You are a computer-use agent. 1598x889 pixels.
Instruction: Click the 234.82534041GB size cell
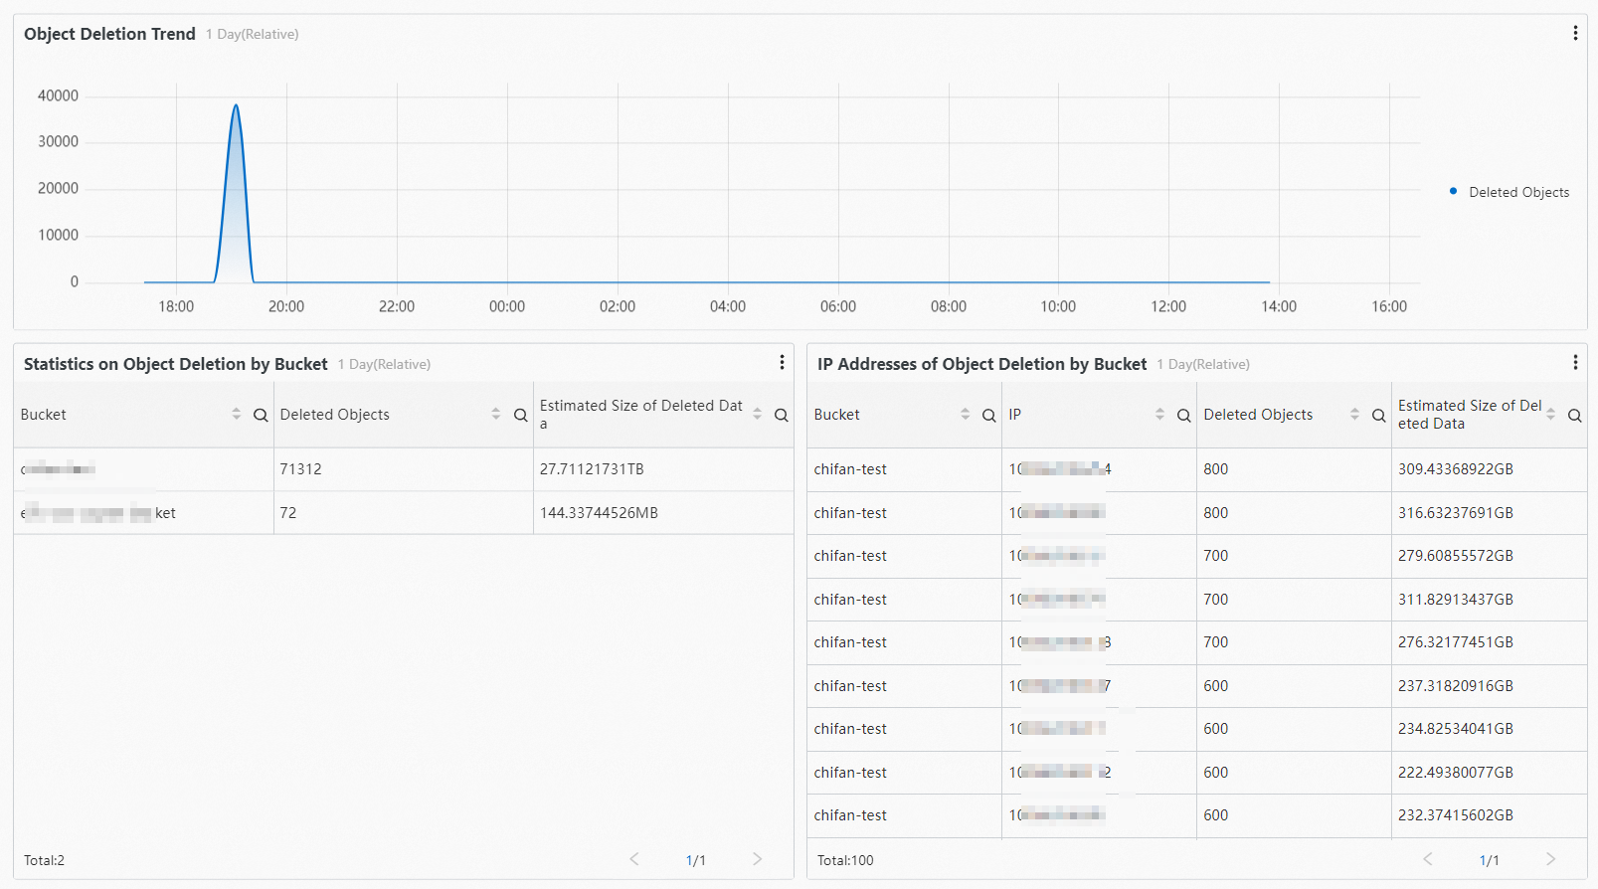pos(1489,729)
